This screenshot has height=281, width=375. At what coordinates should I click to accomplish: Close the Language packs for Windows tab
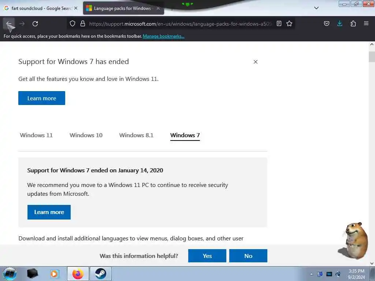(158, 8)
